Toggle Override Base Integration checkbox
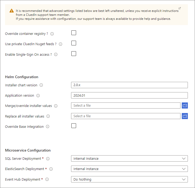The width and height of the screenshot is (195, 188). coord(74,126)
